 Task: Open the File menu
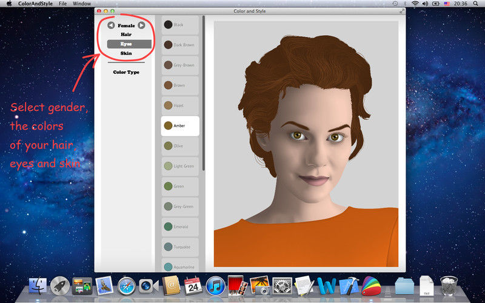pos(63,4)
